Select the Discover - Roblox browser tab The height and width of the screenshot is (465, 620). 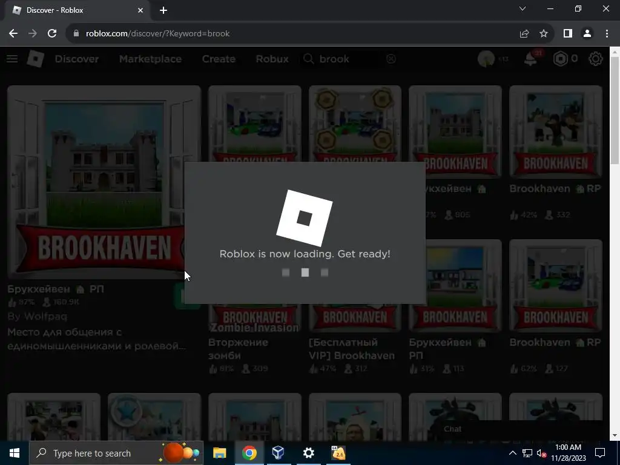point(77,10)
